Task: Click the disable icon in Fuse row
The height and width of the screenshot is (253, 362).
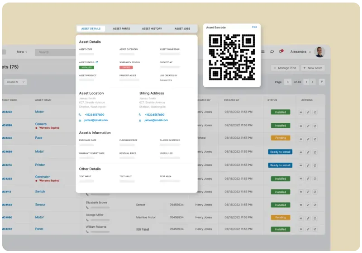Action: (314, 139)
